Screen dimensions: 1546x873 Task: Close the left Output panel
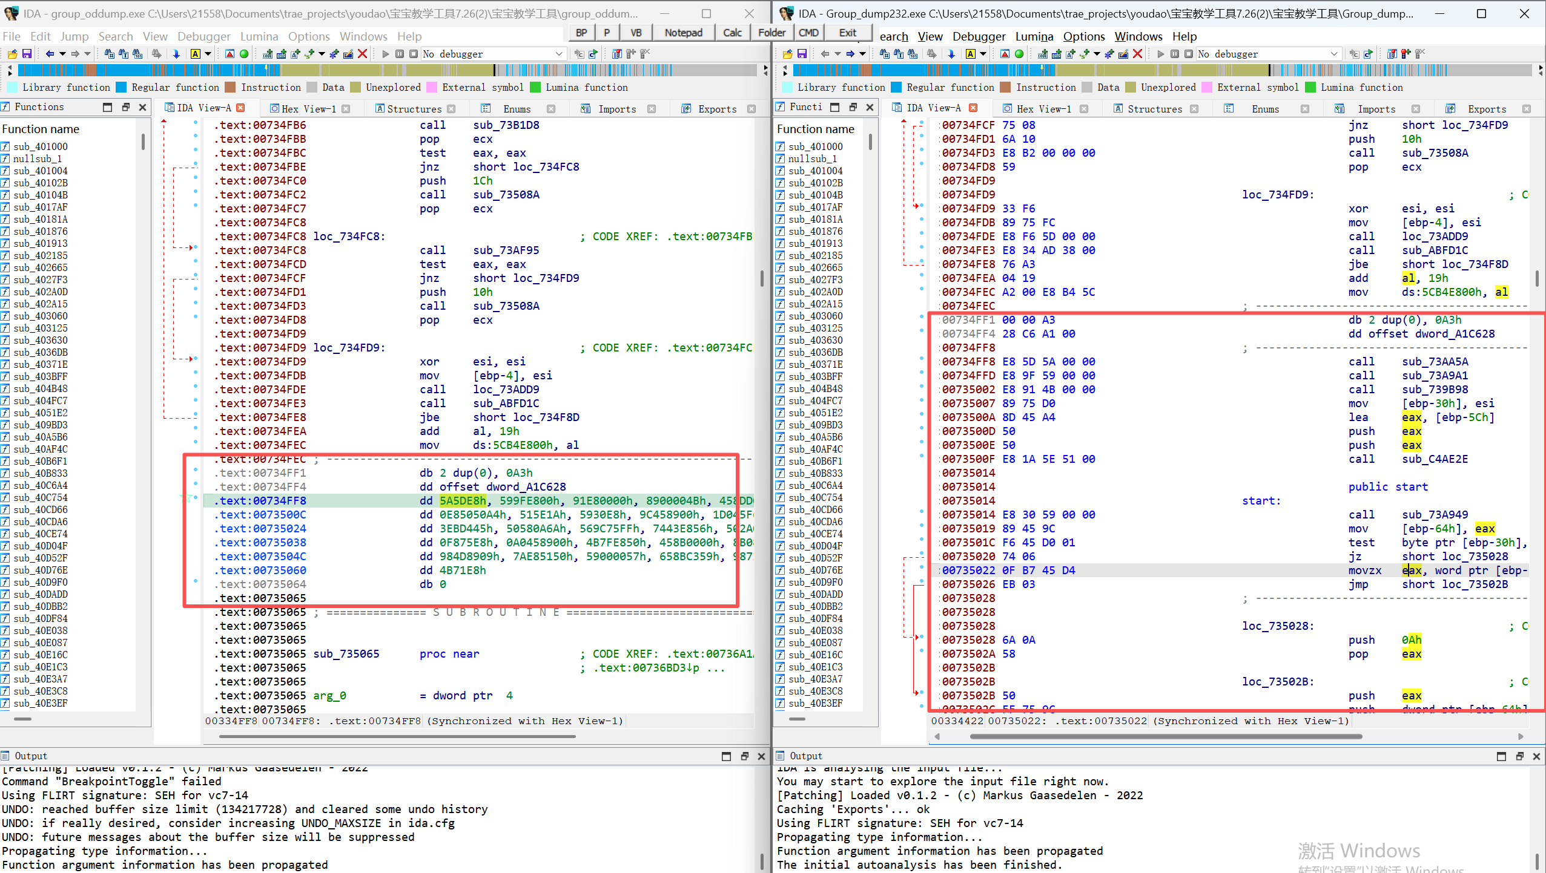(761, 756)
